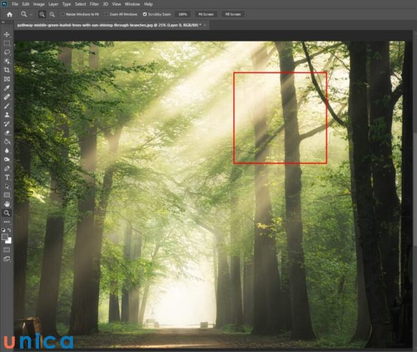Select the Path Selection tool
417x352 pixels.
click(x=7, y=186)
